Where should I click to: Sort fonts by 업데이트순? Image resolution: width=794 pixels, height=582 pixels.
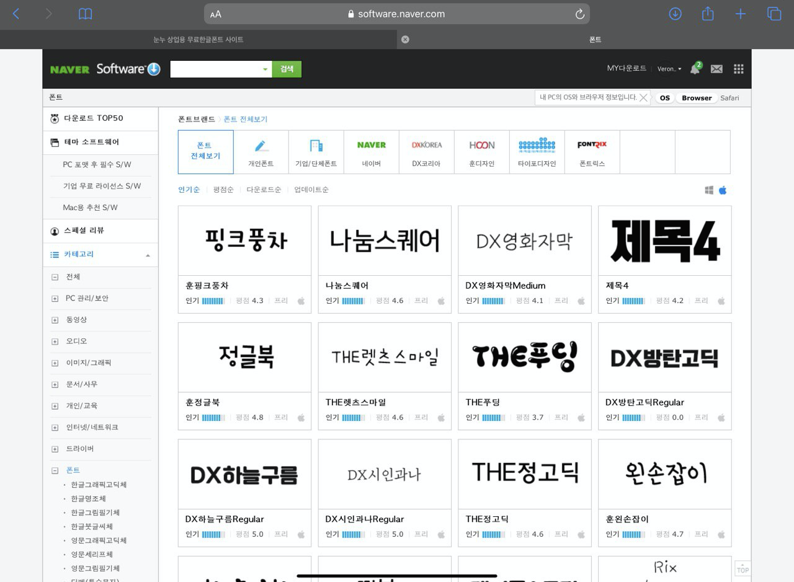(311, 190)
